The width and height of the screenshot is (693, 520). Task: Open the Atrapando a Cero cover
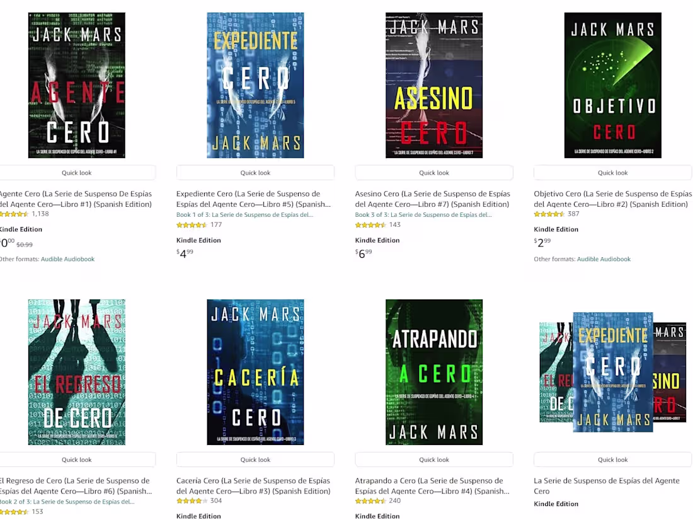tap(434, 373)
